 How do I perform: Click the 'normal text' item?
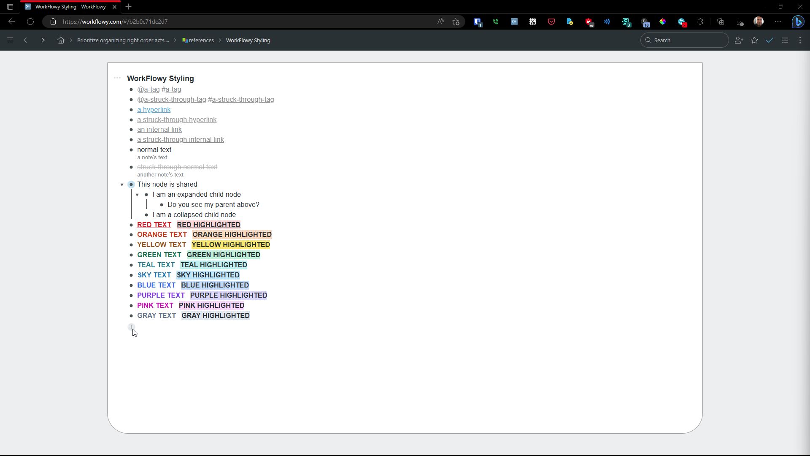[x=154, y=150]
